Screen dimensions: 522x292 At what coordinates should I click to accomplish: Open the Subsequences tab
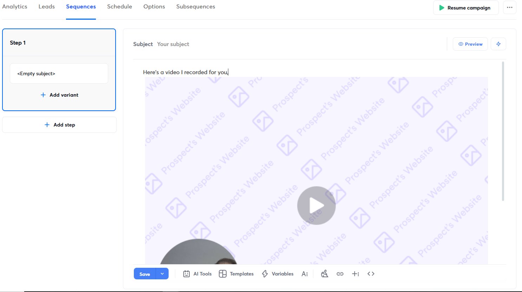(x=196, y=7)
